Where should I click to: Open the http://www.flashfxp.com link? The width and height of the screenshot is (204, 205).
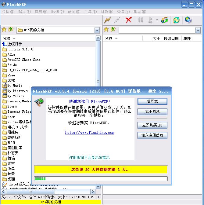coord(90,133)
